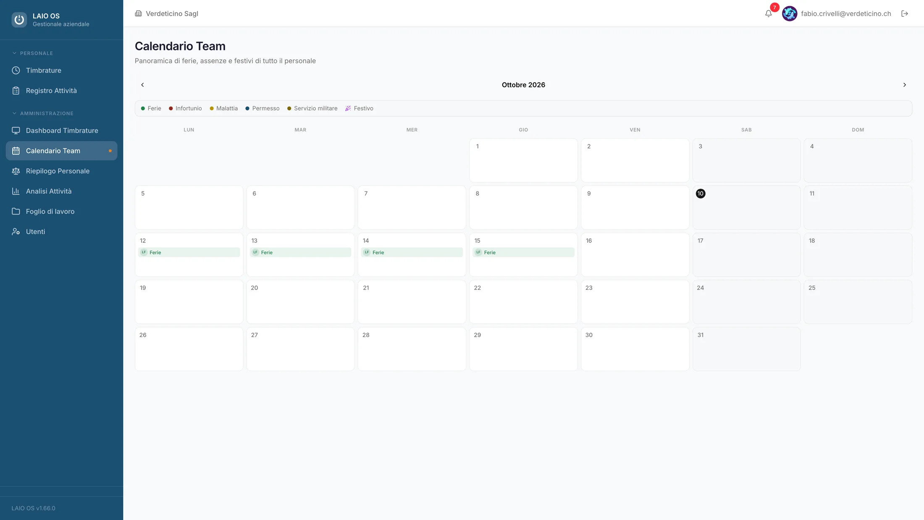Click the Ferie label on October 15
The height and width of the screenshot is (520, 924).
[490, 252]
